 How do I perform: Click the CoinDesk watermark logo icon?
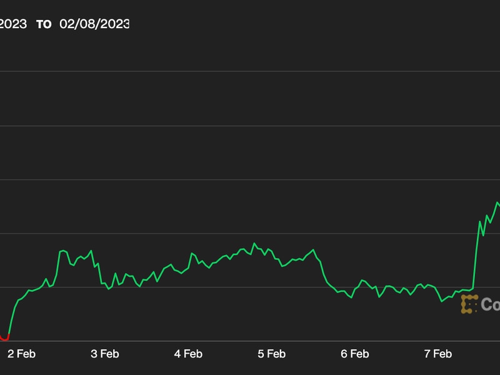click(x=469, y=304)
